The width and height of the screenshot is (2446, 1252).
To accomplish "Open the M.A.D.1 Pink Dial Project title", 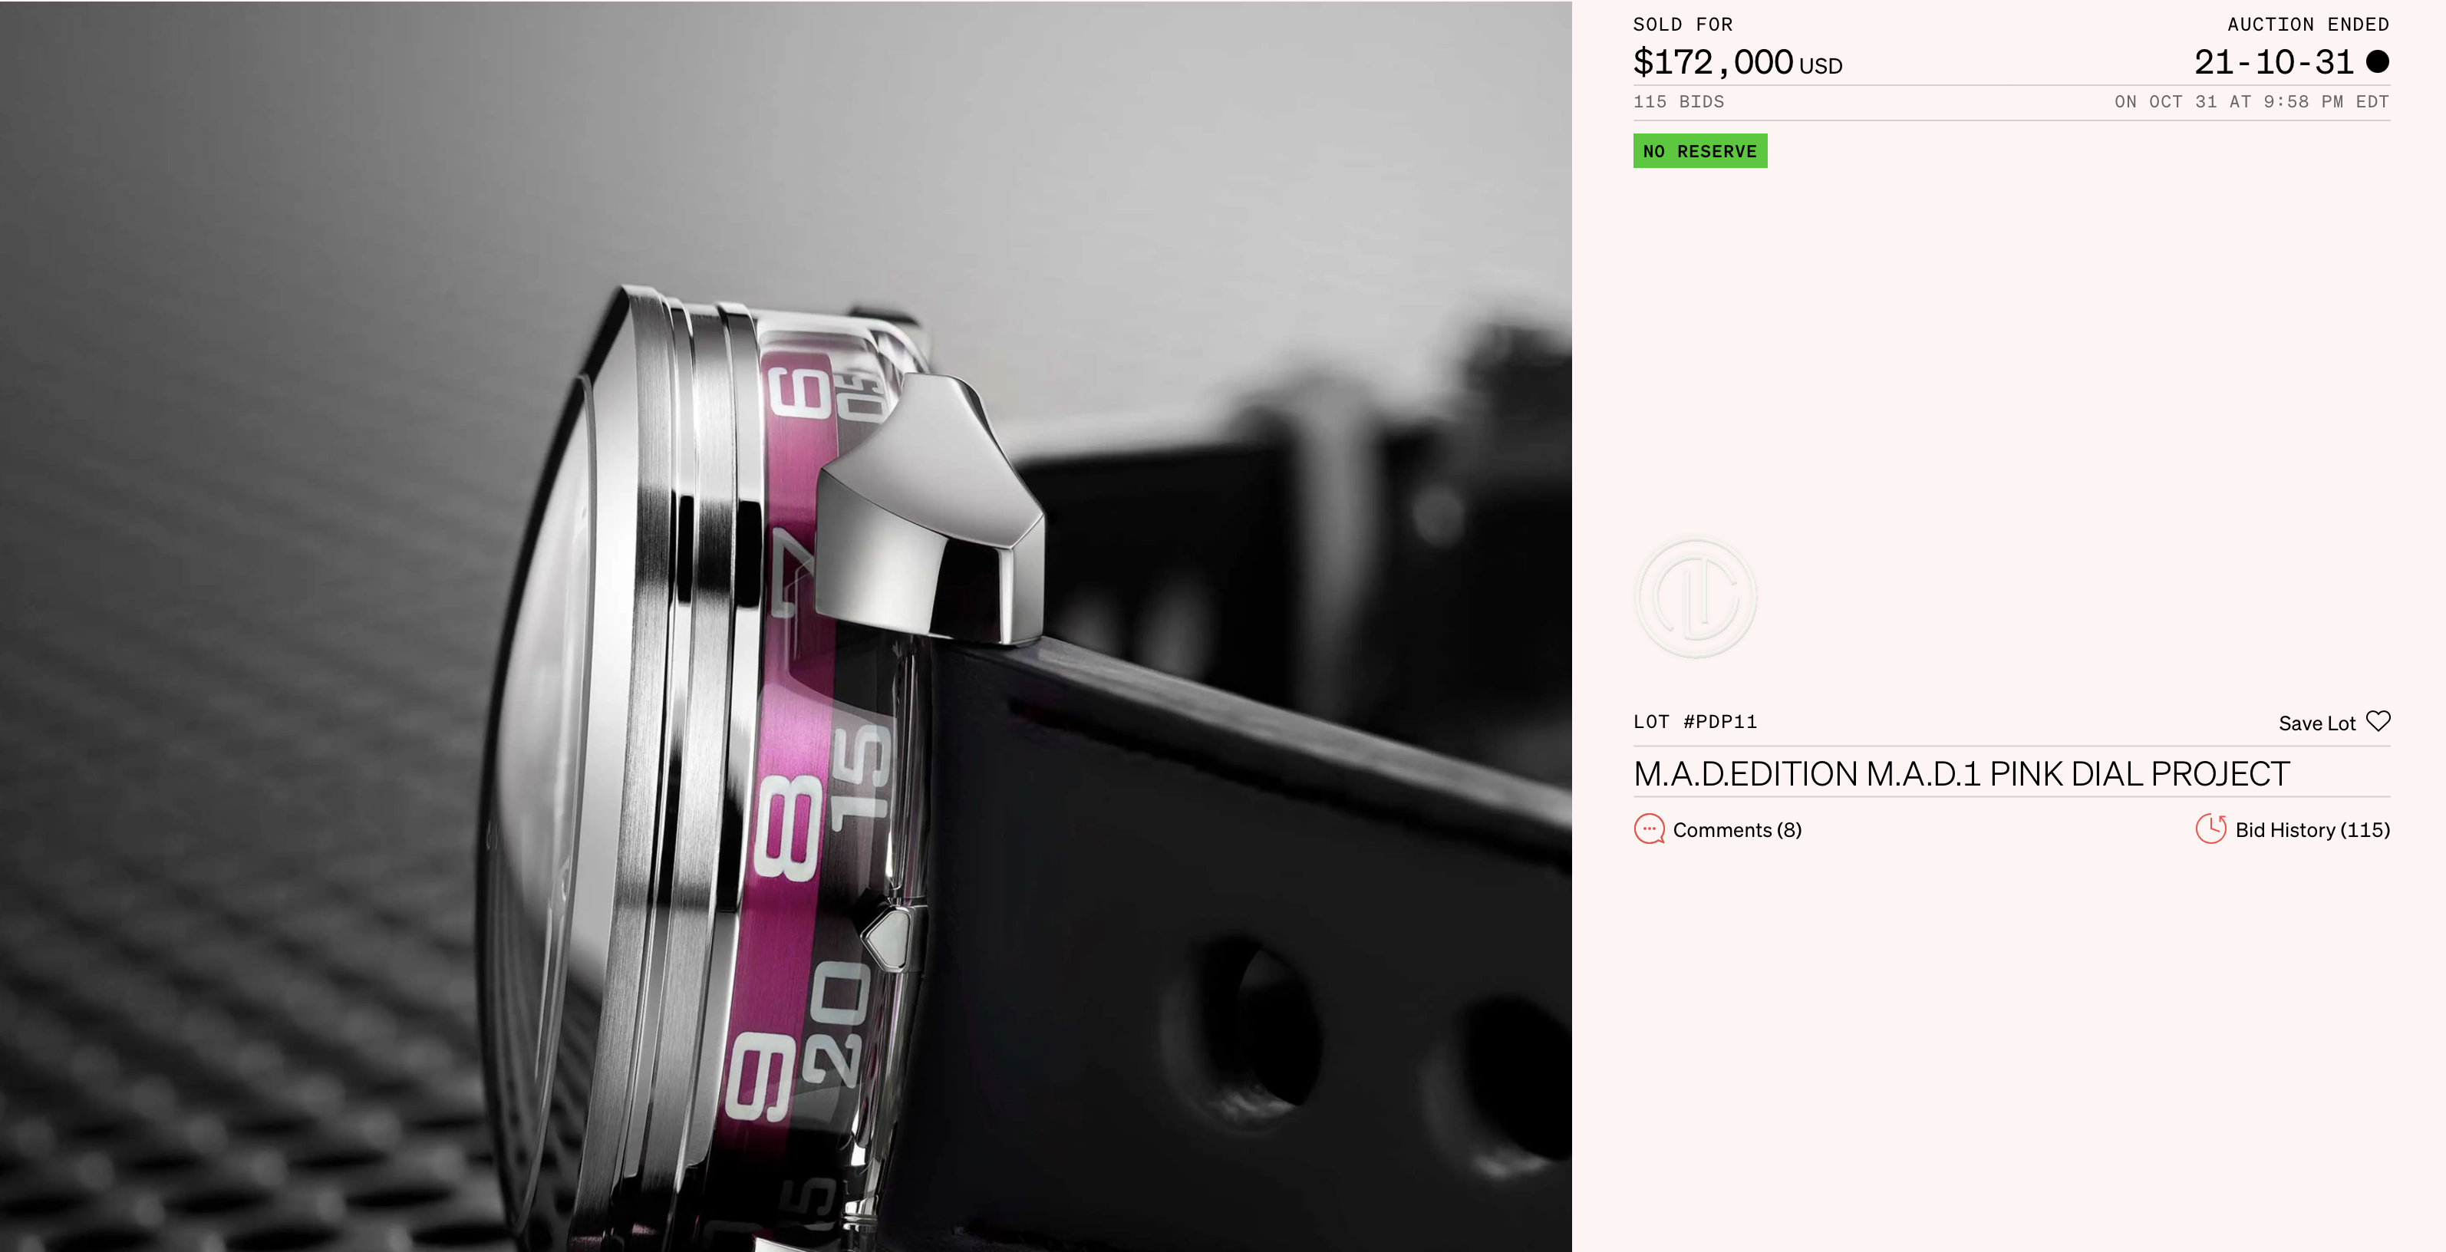I will pyautogui.click(x=1961, y=773).
